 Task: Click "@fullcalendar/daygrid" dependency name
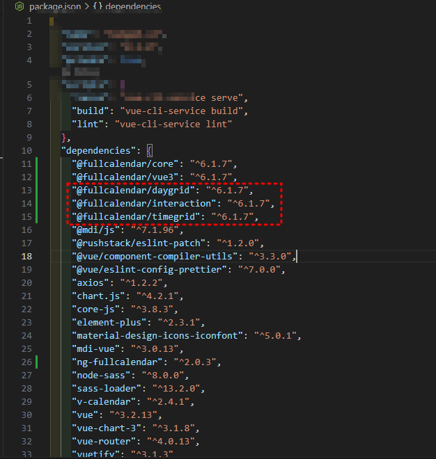click(x=134, y=191)
